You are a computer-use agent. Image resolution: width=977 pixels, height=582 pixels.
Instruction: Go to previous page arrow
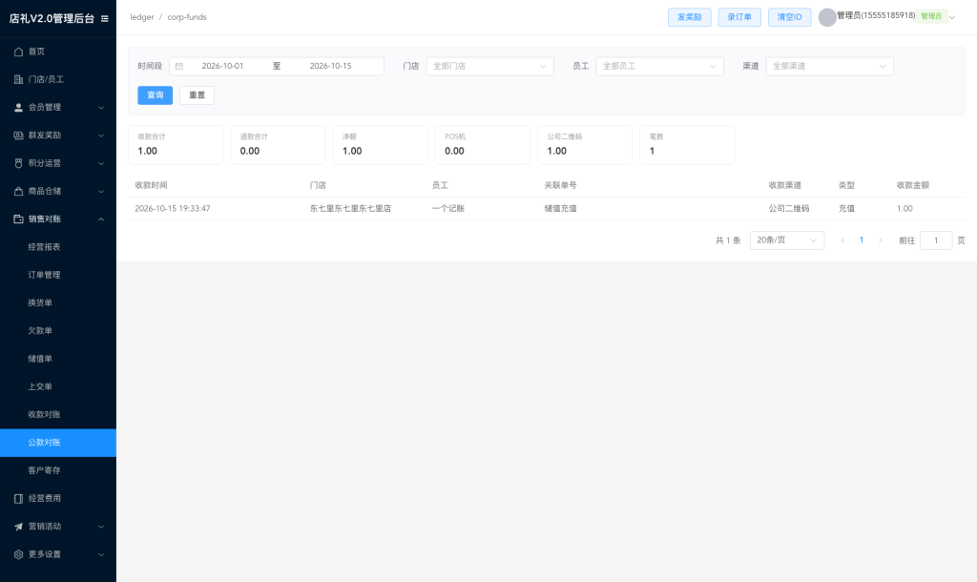click(x=843, y=240)
